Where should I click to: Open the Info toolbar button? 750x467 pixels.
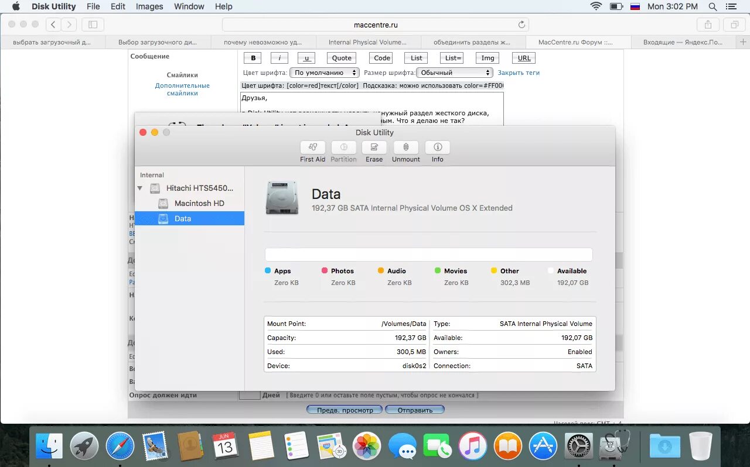tap(437, 147)
